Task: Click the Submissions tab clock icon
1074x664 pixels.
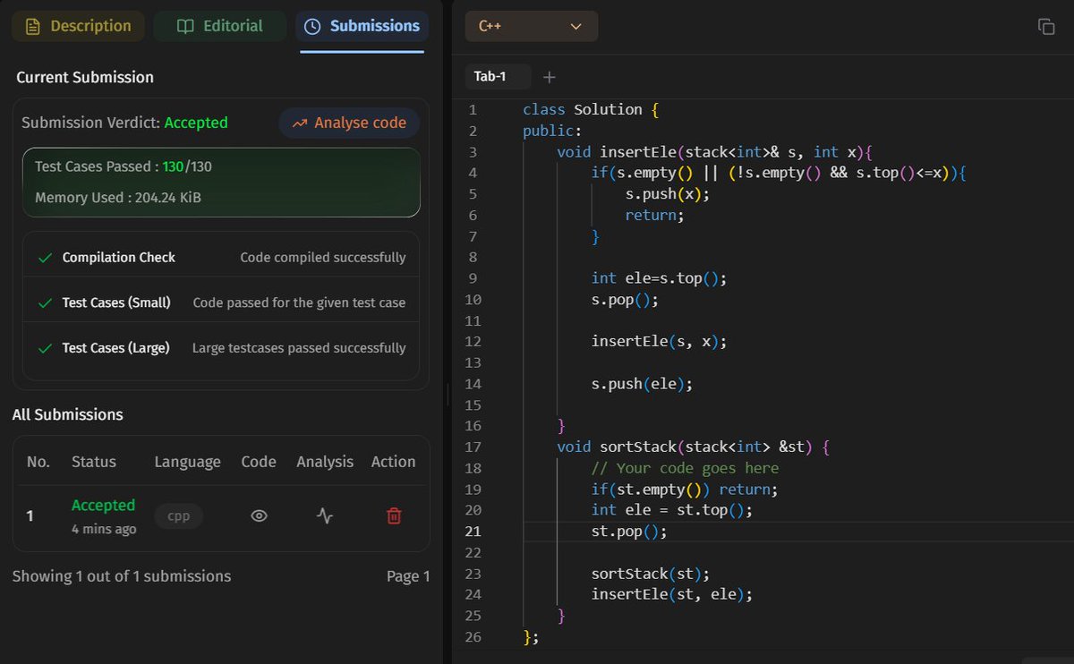Action: pos(312,27)
